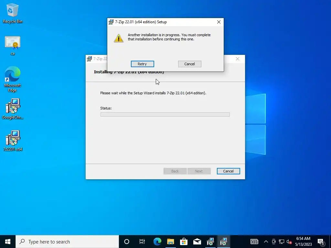Switch to the active installer taskbar window
This screenshot has height=248, width=331.
coord(224,242)
